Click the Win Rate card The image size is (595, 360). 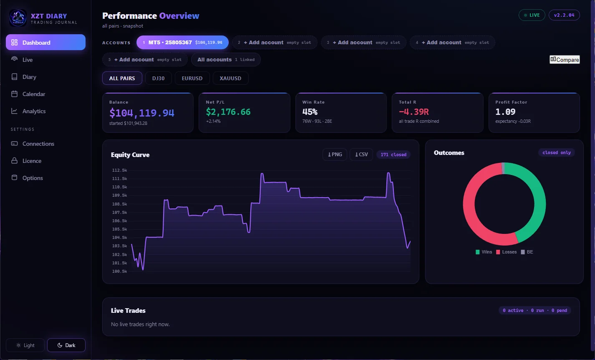(x=341, y=113)
